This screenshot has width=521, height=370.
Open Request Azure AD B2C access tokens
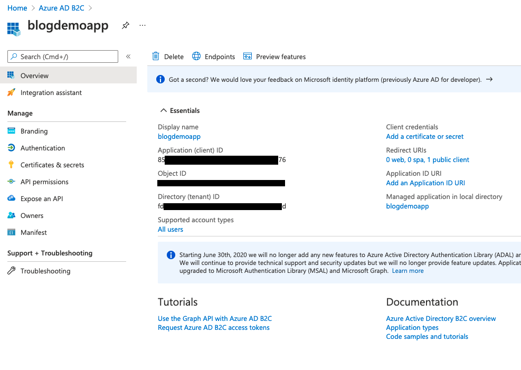214,327
